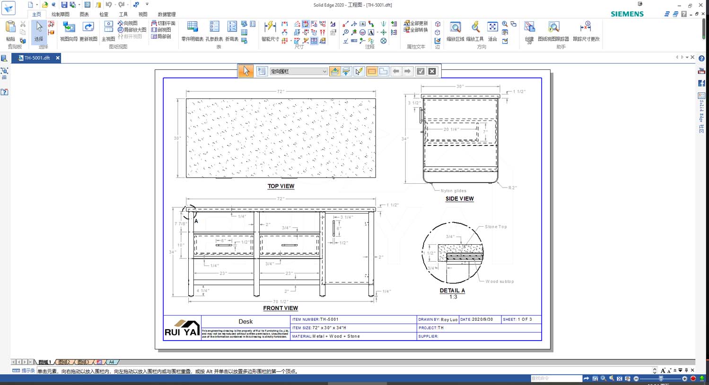Switch to the Data Management (数据管理) ribbon tab
Image resolution: width=709 pixels, height=385 pixels.
[x=166, y=15]
